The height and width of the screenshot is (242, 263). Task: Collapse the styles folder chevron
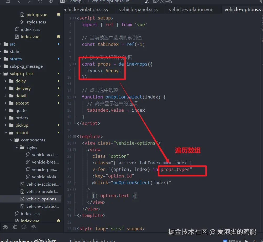tap(17, 147)
